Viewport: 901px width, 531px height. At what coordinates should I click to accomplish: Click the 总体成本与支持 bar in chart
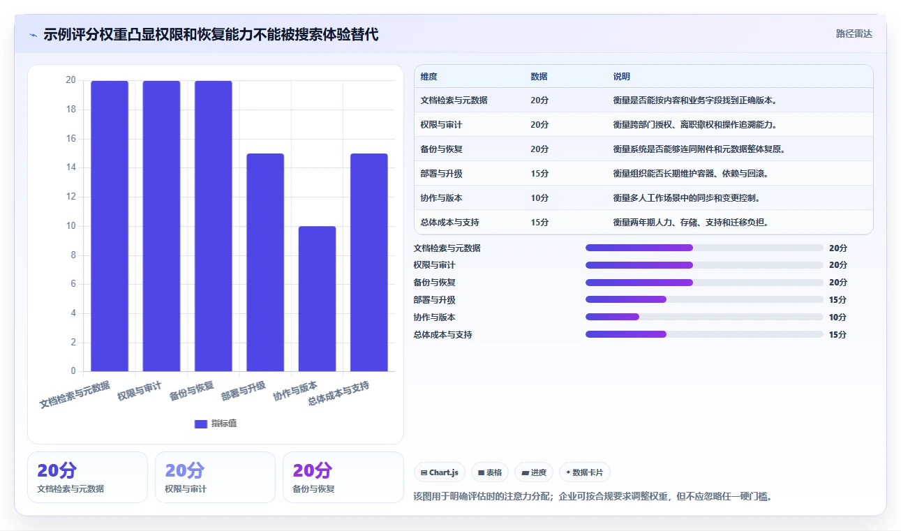pos(369,262)
